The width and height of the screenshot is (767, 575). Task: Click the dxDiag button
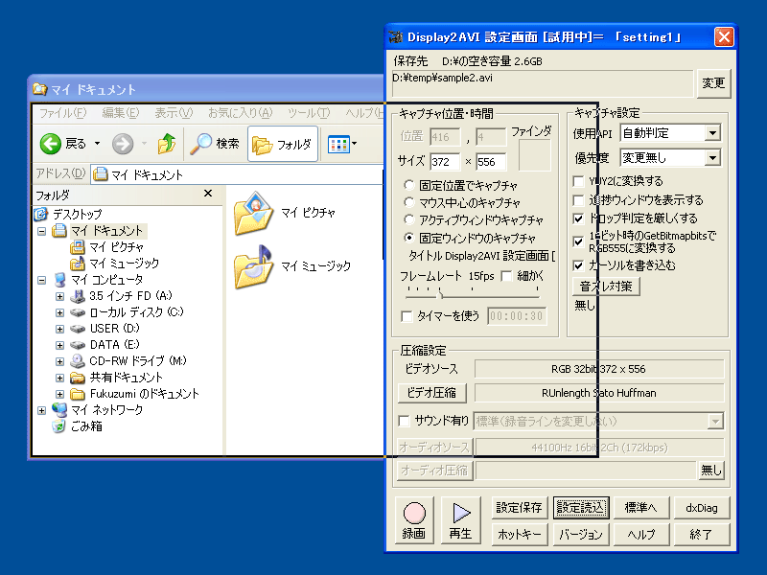(702, 508)
